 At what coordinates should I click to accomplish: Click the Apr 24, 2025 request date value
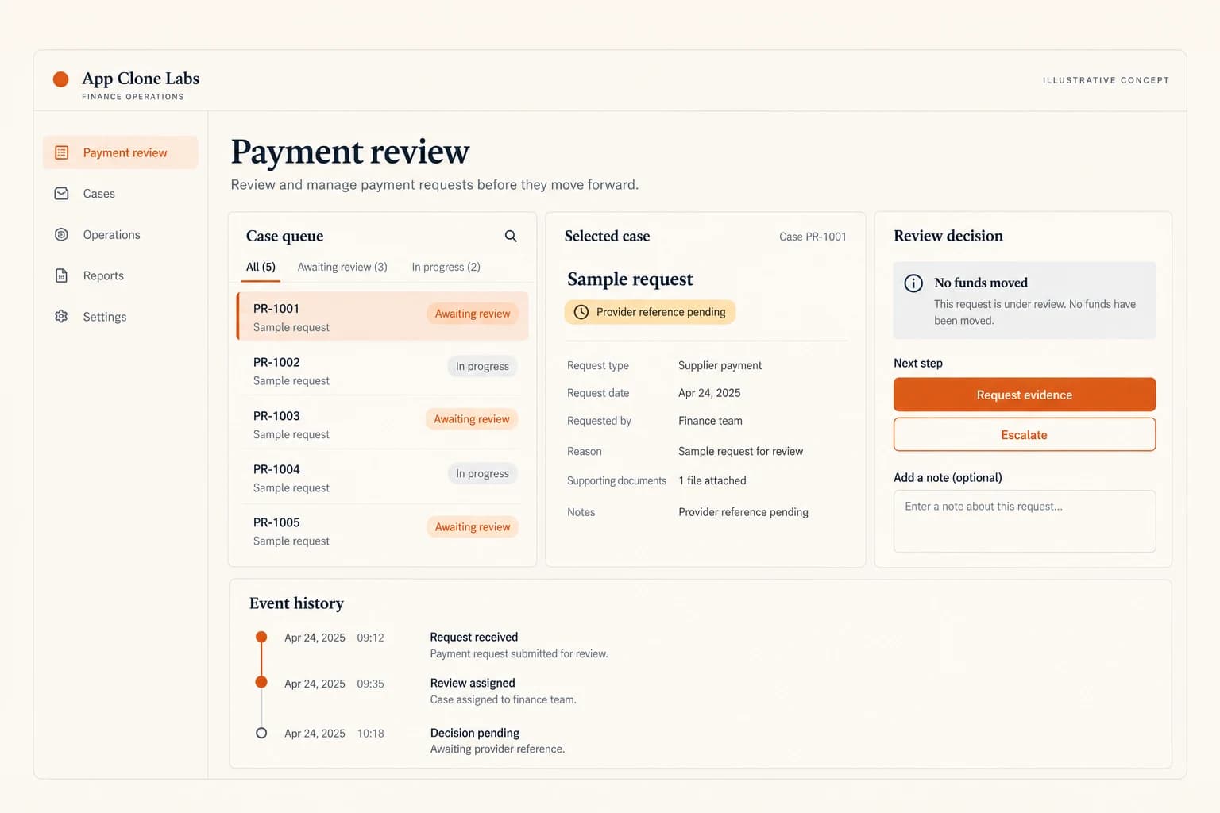pyautogui.click(x=709, y=393)
